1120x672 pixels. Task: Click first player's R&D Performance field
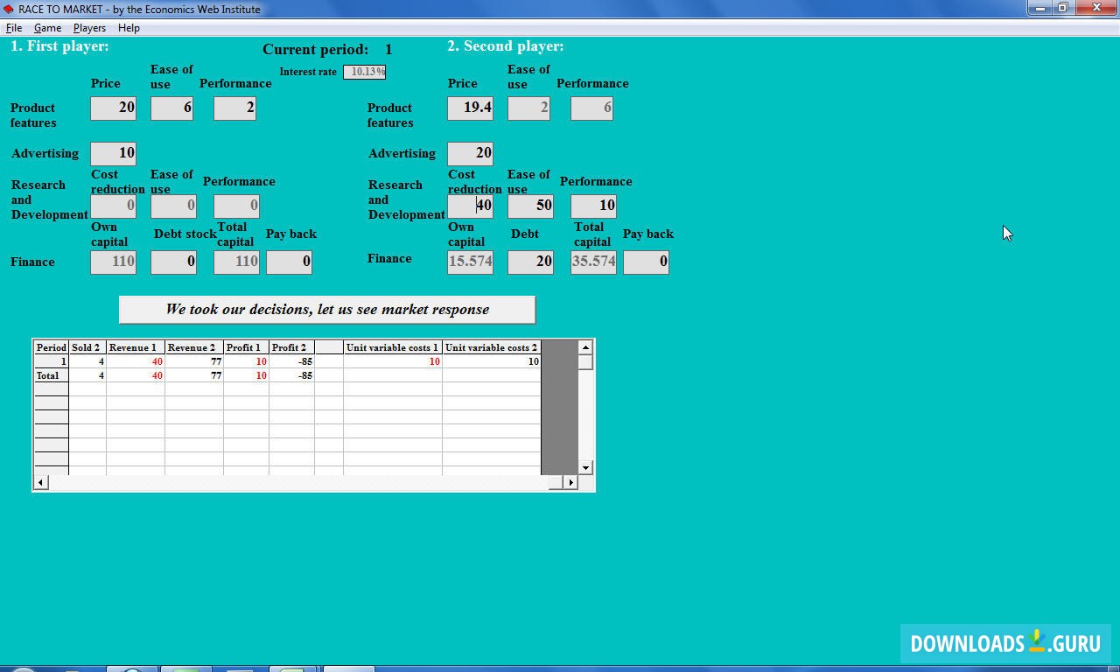click(x=236, y=206)
